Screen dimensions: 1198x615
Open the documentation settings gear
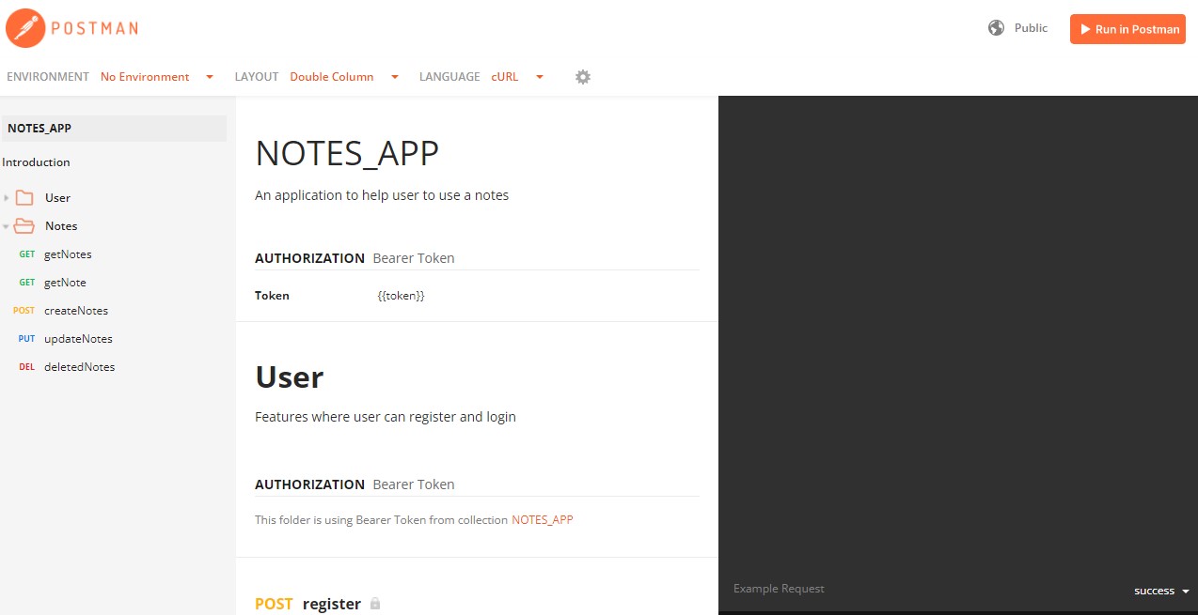click(x=583, y=77)
